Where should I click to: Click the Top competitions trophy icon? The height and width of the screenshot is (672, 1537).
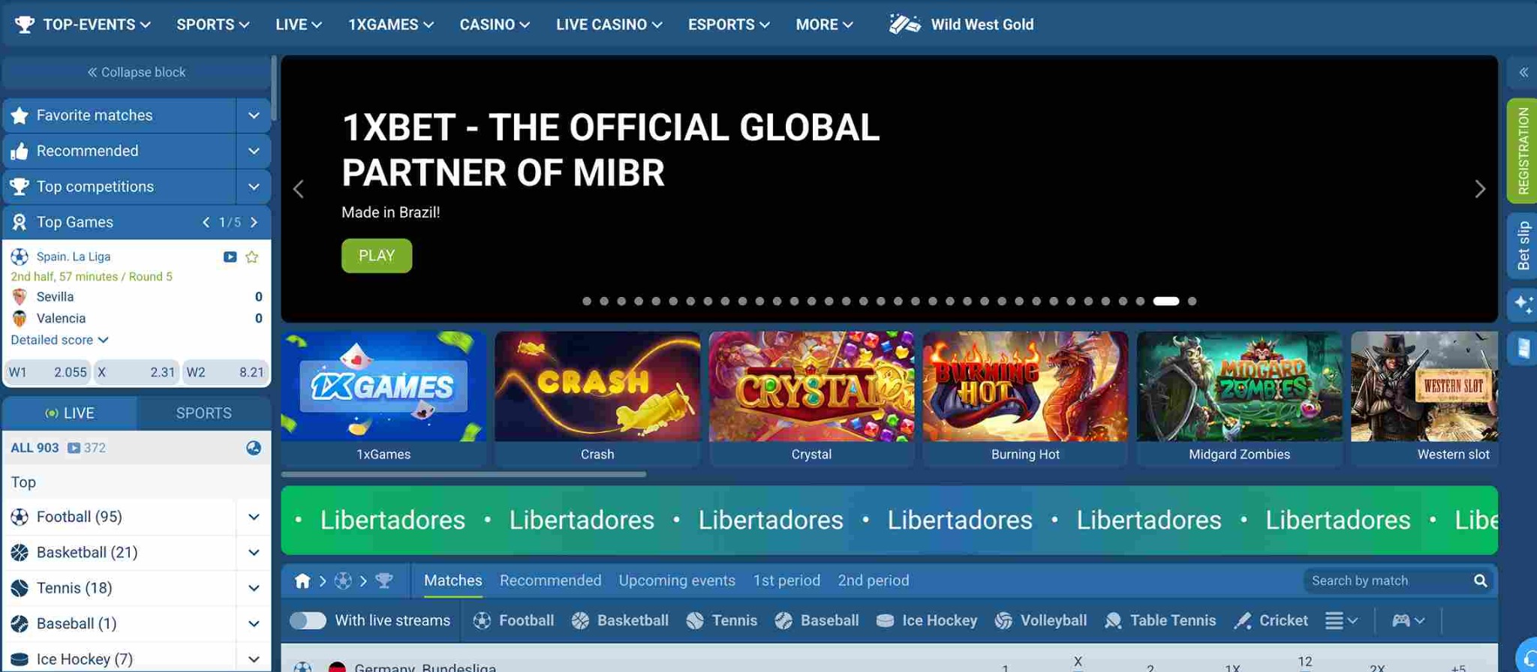point(20,187)
